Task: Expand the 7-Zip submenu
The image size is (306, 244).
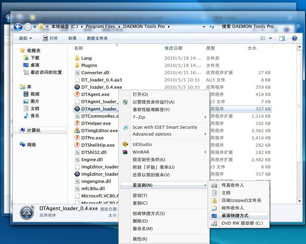Action: (164, 117)
